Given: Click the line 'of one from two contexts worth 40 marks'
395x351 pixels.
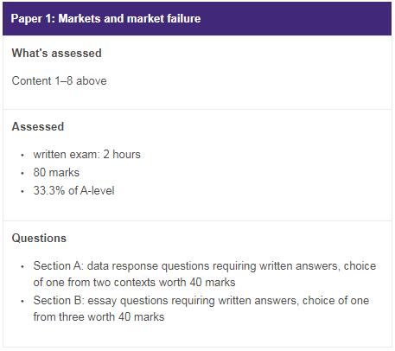Looking at the screenshot, I should [x=134, y=282].
